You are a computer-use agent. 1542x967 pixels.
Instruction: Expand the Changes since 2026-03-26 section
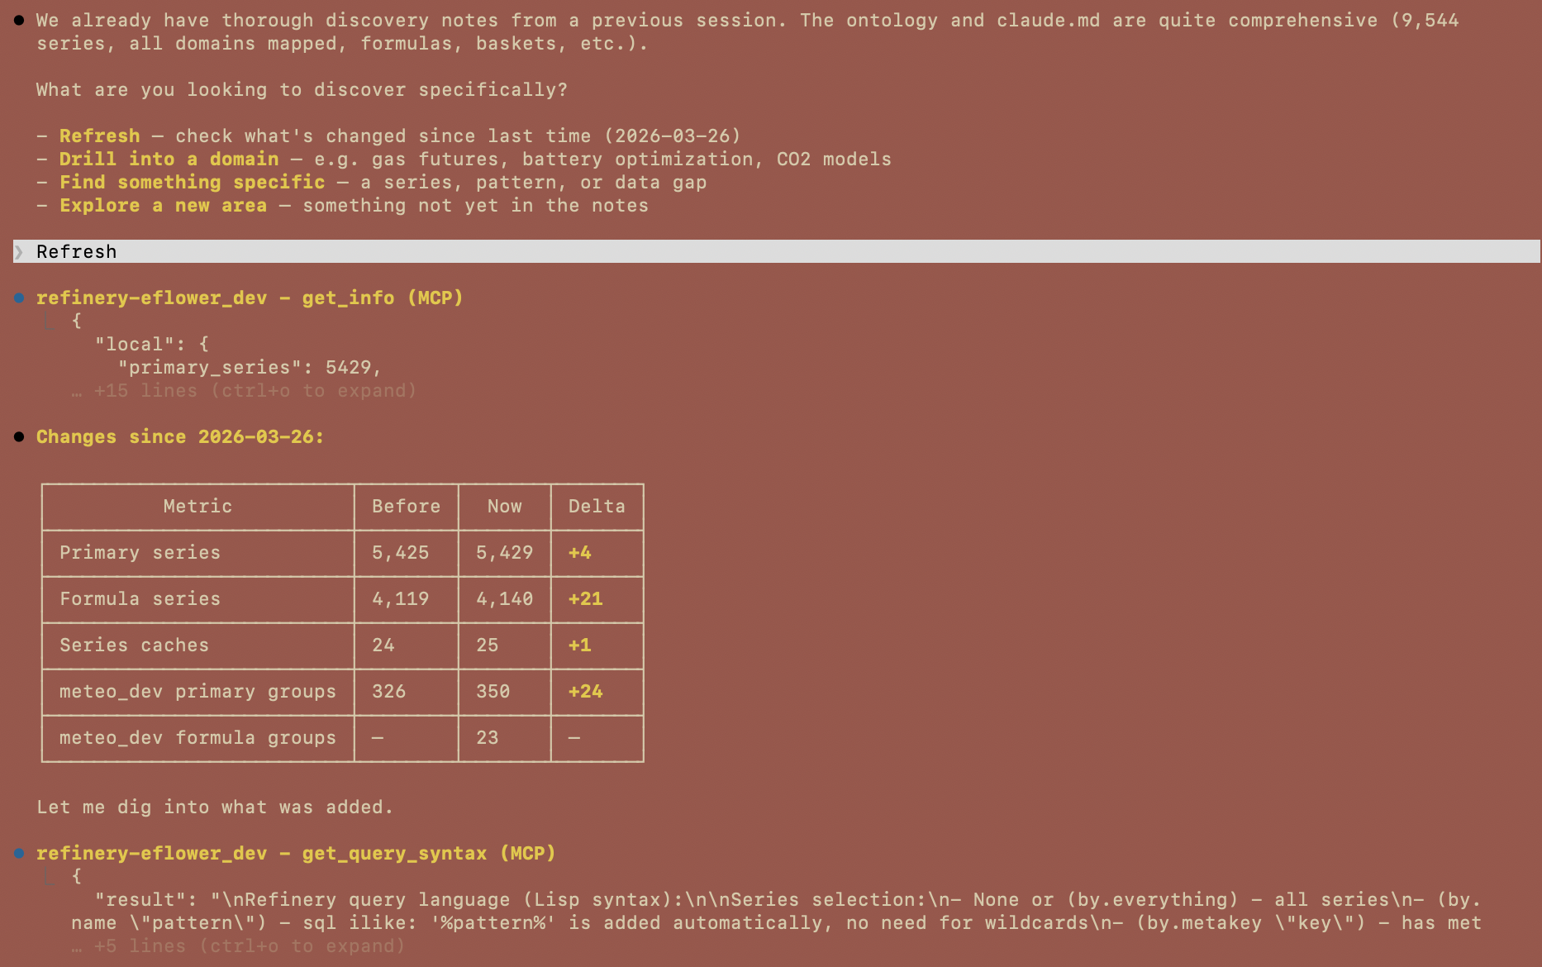180,436
